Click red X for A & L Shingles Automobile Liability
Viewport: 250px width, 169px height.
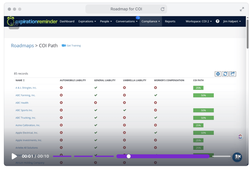(61, 88)
